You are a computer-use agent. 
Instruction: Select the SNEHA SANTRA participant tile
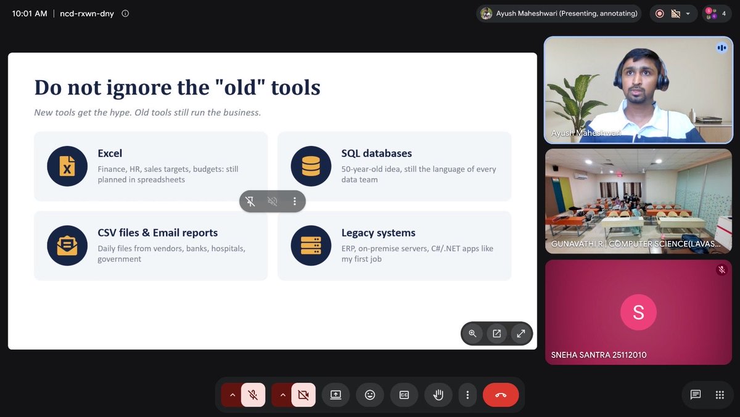[638, 312]
